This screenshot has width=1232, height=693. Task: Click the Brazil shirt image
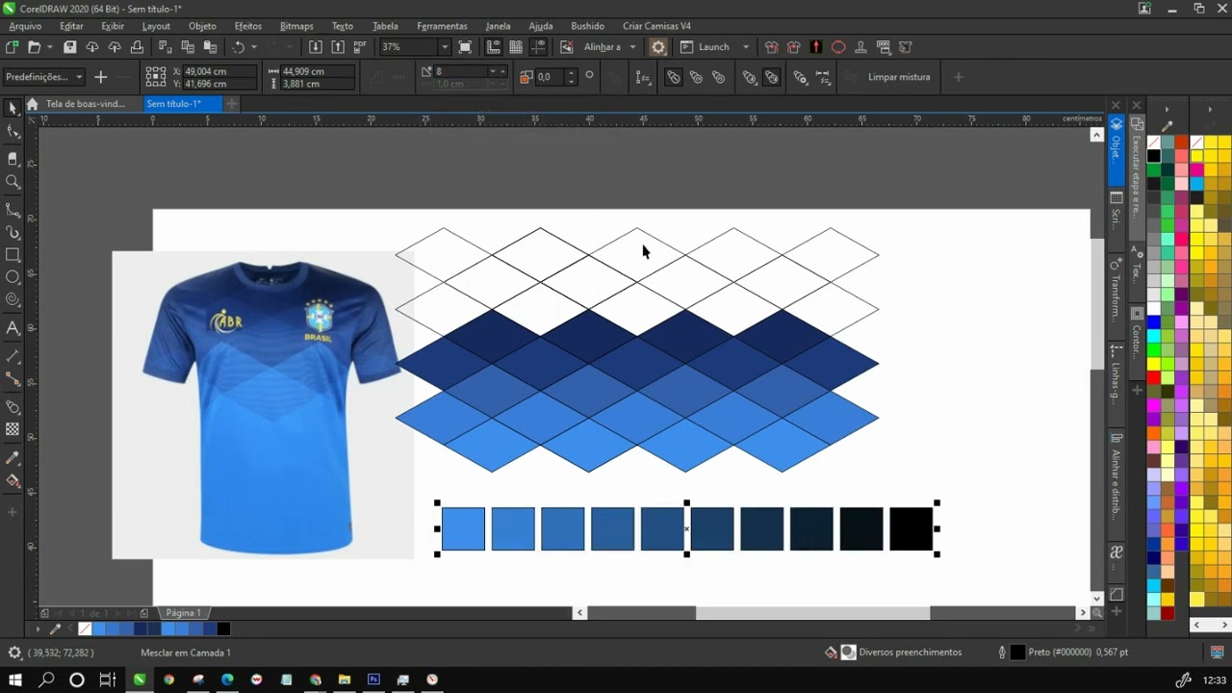263,405
